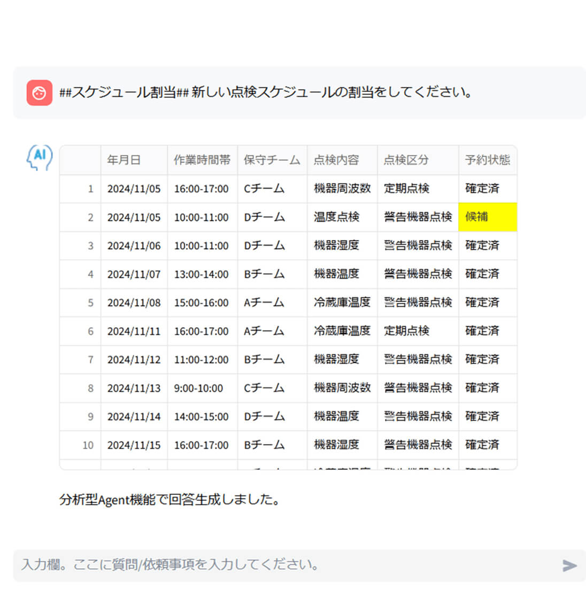
Task: Click the red user avatar icon
Action: click(40, 93)
